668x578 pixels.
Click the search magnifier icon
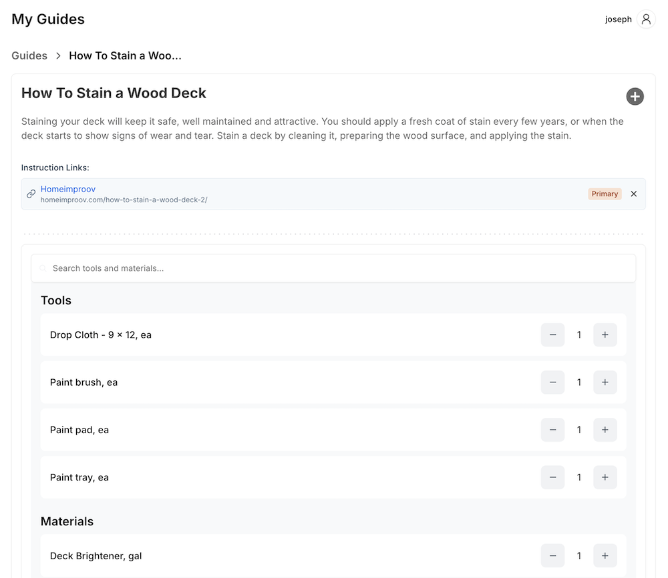pos(43,268)
